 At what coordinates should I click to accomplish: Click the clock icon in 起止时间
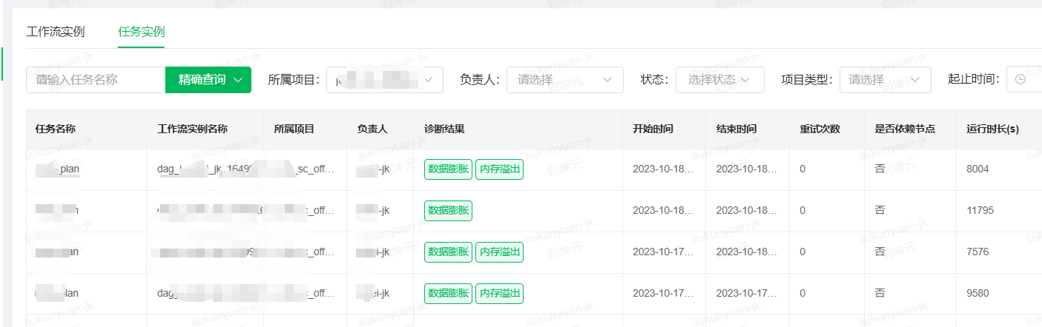tap(1020, 80)
